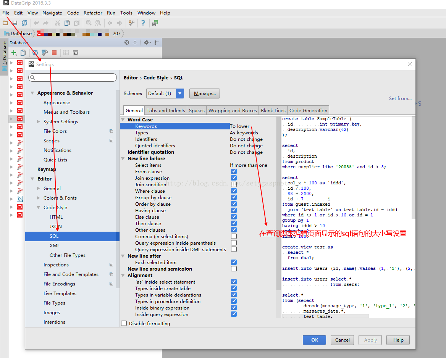Click the table editor icon in Database panel
This screenshot has width=446, height=358.
pyautogui.click(x=66, y=53)
